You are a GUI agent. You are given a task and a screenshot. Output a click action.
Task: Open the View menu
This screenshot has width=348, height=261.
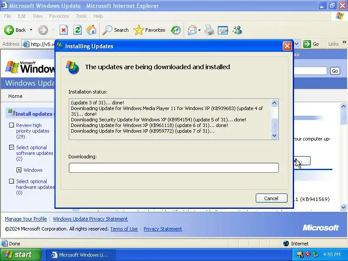tap(37, 16)
